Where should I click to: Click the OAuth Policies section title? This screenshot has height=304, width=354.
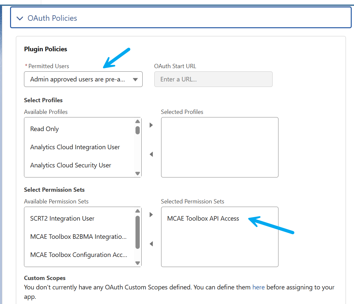52,18
